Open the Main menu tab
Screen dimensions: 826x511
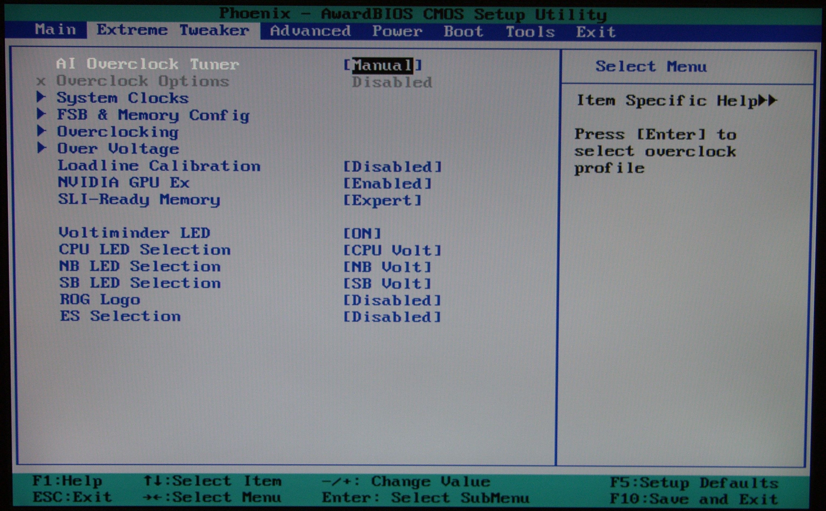click(x=56, y=30)
